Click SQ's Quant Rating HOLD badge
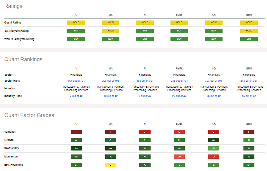 pos(214,22)
